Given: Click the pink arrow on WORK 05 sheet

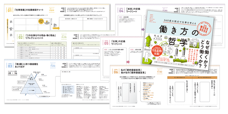Looking at the screenshot, I should pos(128,62).
